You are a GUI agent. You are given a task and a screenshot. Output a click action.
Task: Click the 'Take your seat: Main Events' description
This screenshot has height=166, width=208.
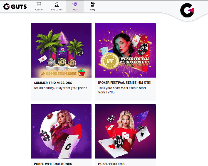click(122, 90)
